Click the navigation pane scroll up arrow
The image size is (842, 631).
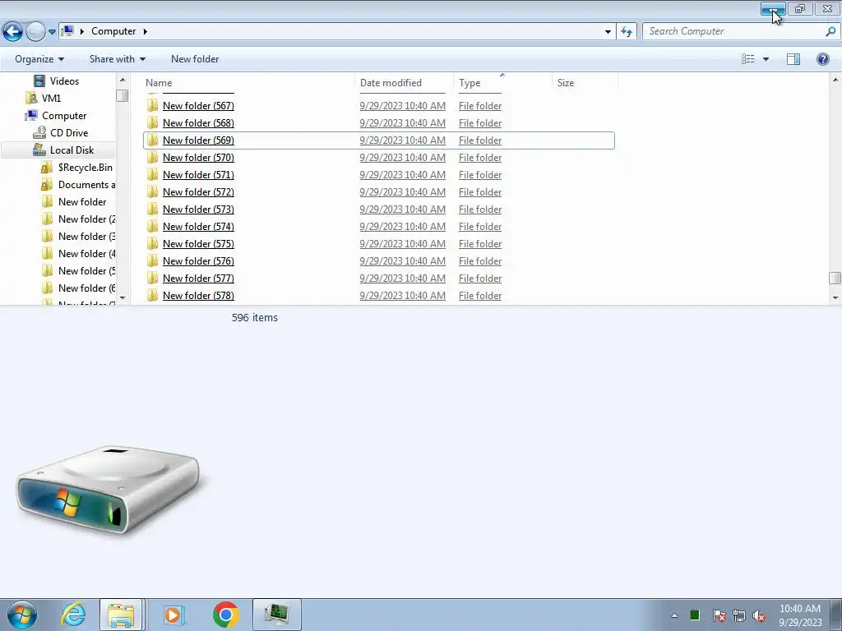[x=123, y=80]
